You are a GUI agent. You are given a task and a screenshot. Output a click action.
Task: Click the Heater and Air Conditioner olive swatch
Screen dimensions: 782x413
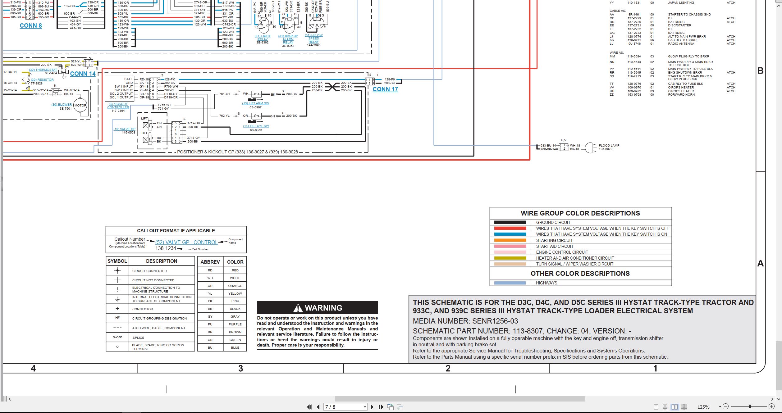(510, 258)
